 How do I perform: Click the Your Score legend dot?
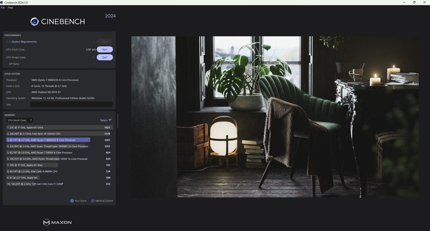tap(72, 201)
